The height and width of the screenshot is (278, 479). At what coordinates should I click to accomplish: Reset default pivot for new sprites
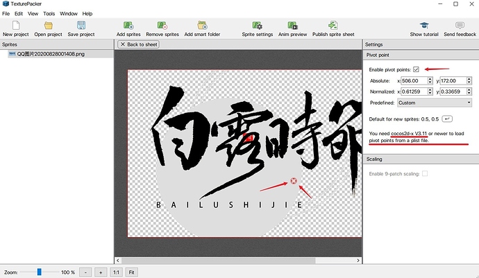coord(447,119)
